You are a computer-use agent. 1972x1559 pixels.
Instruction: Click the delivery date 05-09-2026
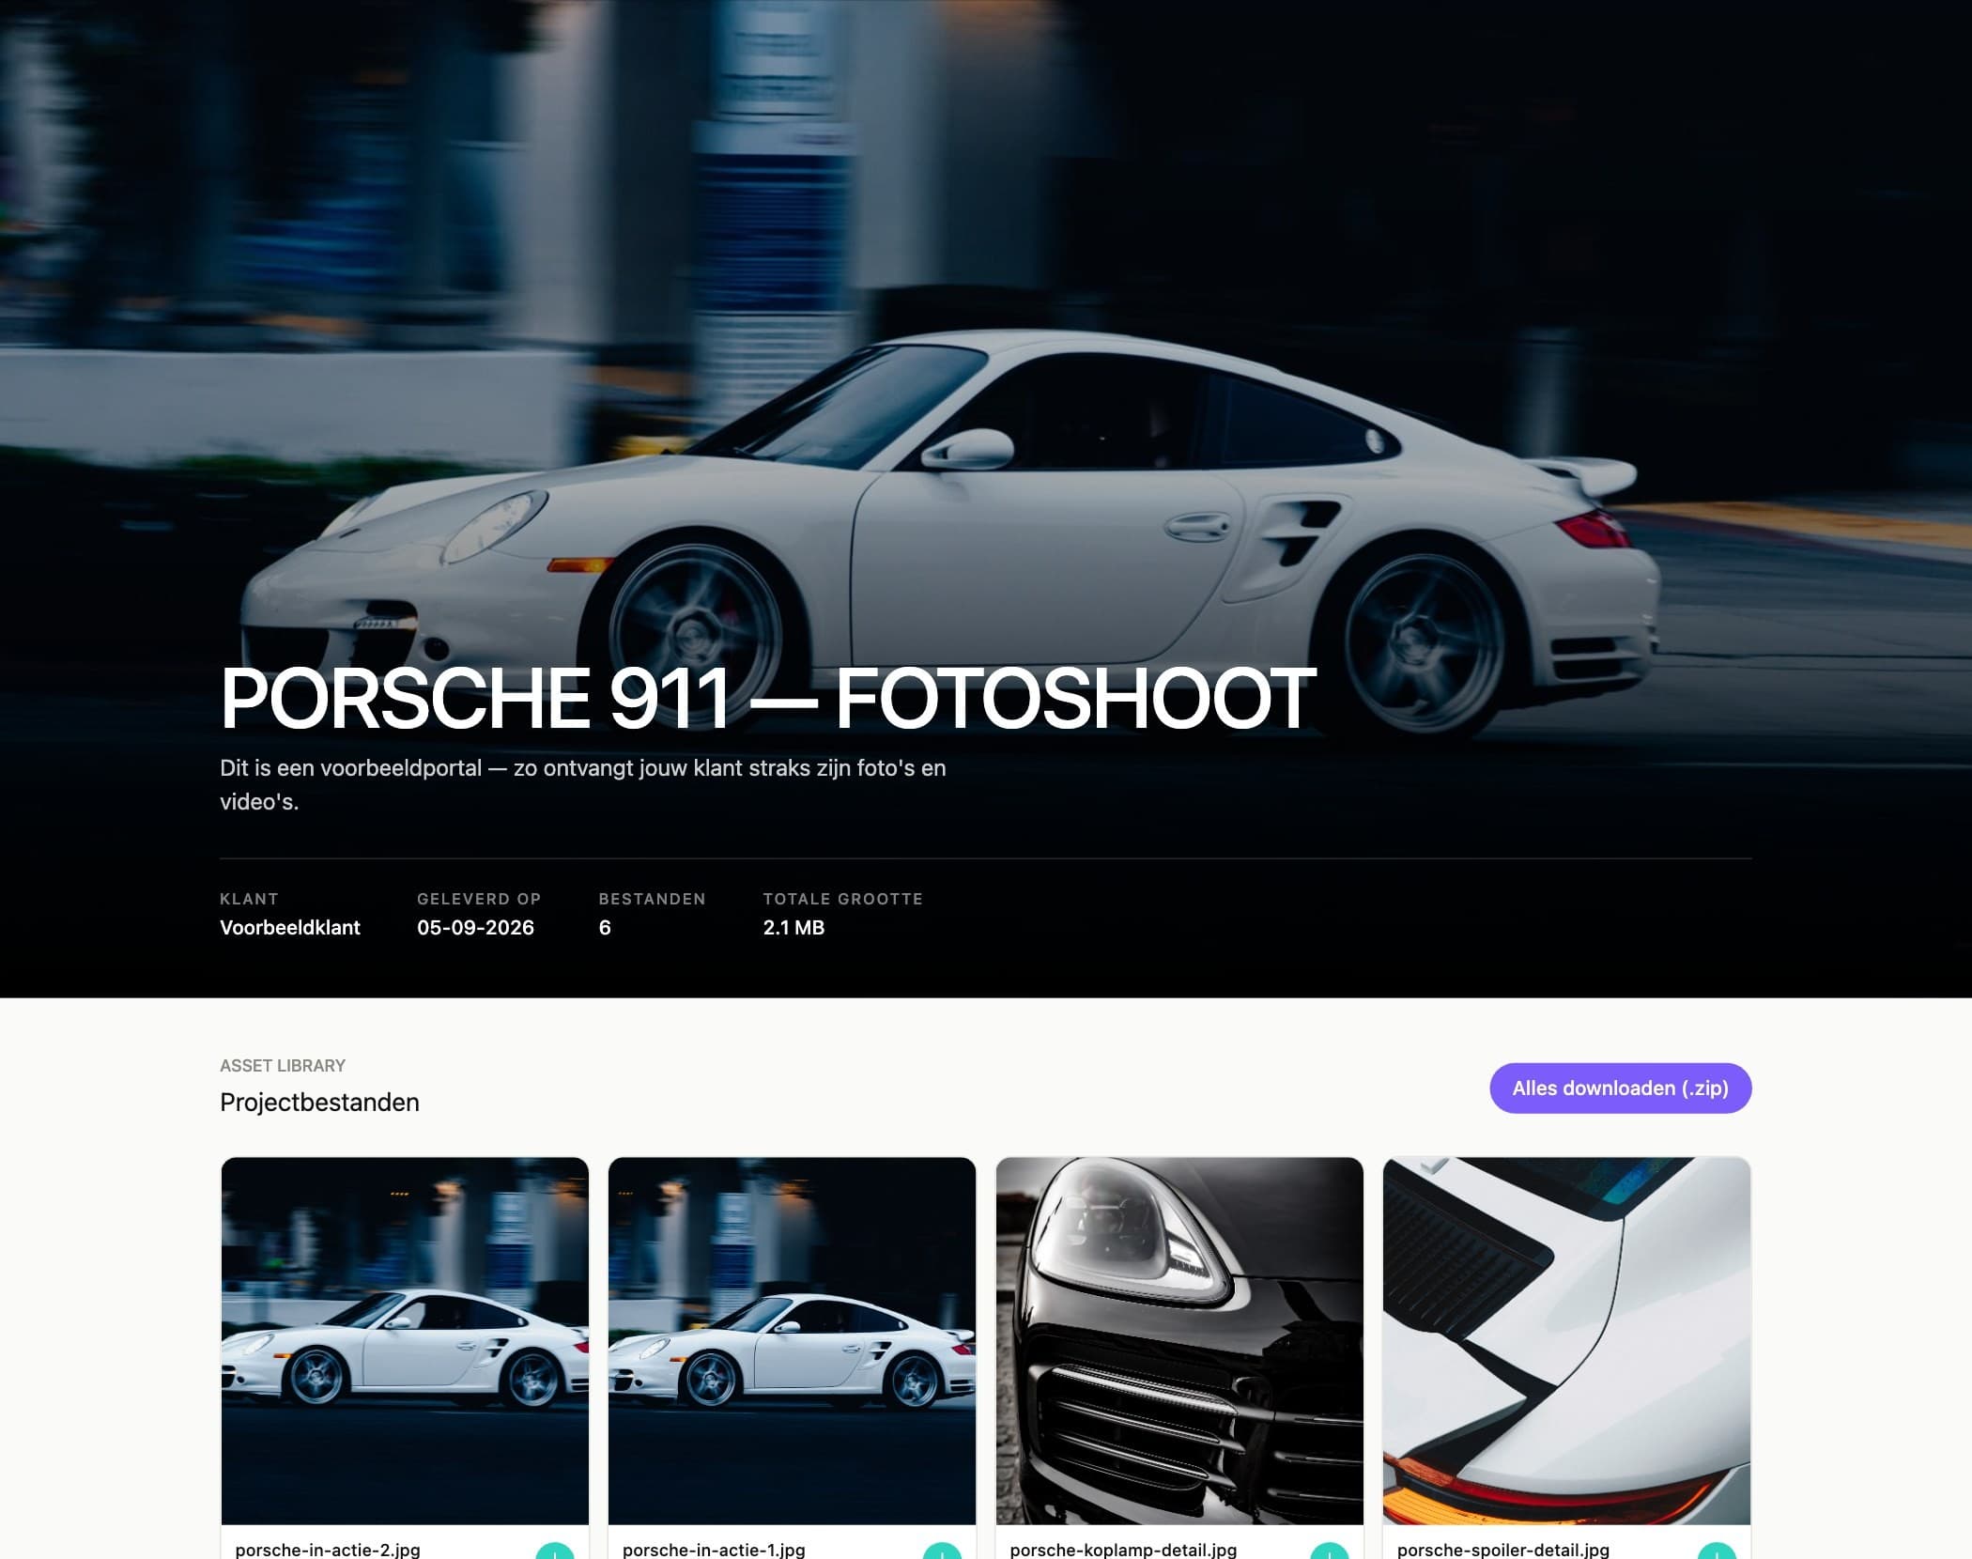pos(475,928)
